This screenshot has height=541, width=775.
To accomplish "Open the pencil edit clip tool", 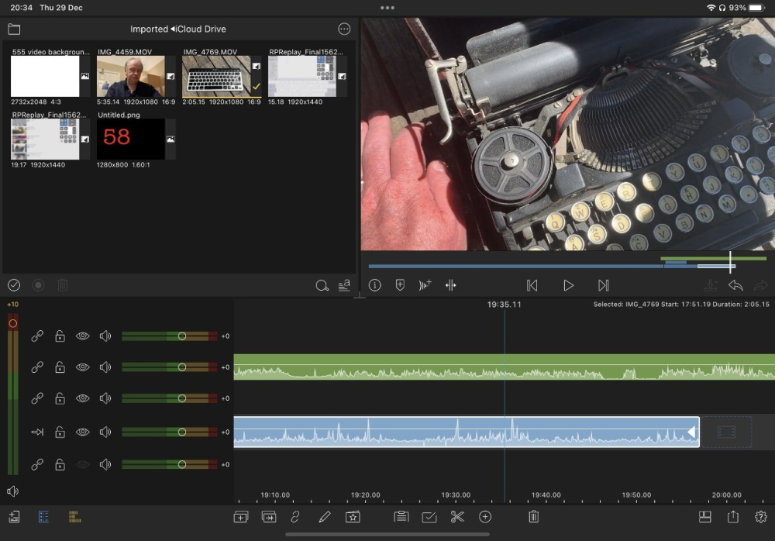I will [325, 517].
